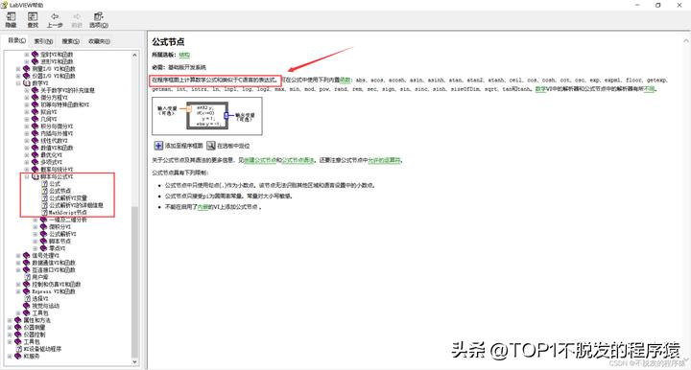Switch to the 索引(N) index tab

[x=43, y=41]
